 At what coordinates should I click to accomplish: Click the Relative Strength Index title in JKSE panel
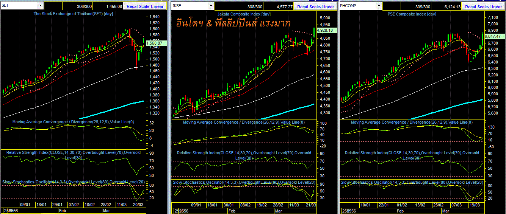pos(244,155)
